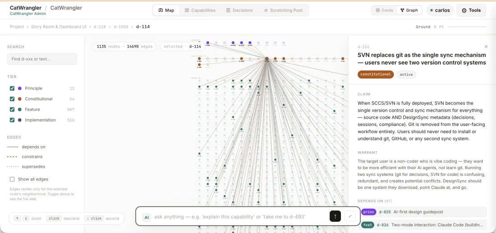Click the down arrow zoom key
Image resolution: width=496 pixels, height=233 pixels.
pyautogui.click(x=26, y=219)
